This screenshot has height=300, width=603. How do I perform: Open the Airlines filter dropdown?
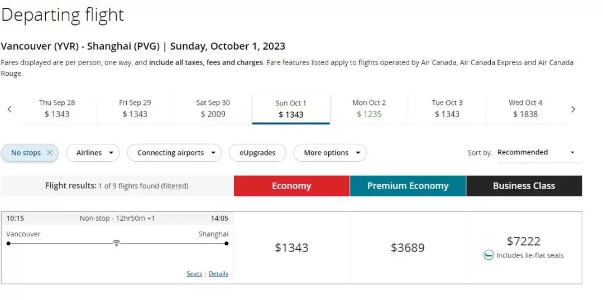(x=93, y=153)
